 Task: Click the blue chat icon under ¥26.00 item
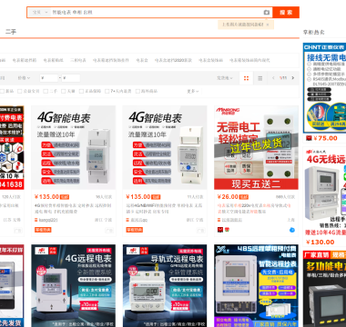[x=292, y=230]
